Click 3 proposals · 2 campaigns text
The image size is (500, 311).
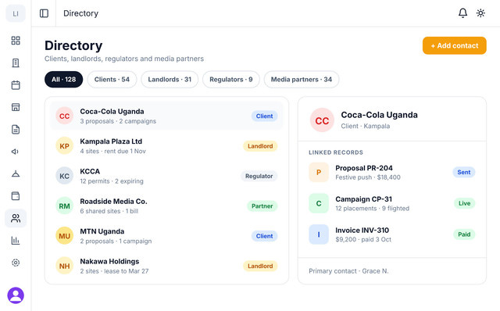tap(118, 121)
